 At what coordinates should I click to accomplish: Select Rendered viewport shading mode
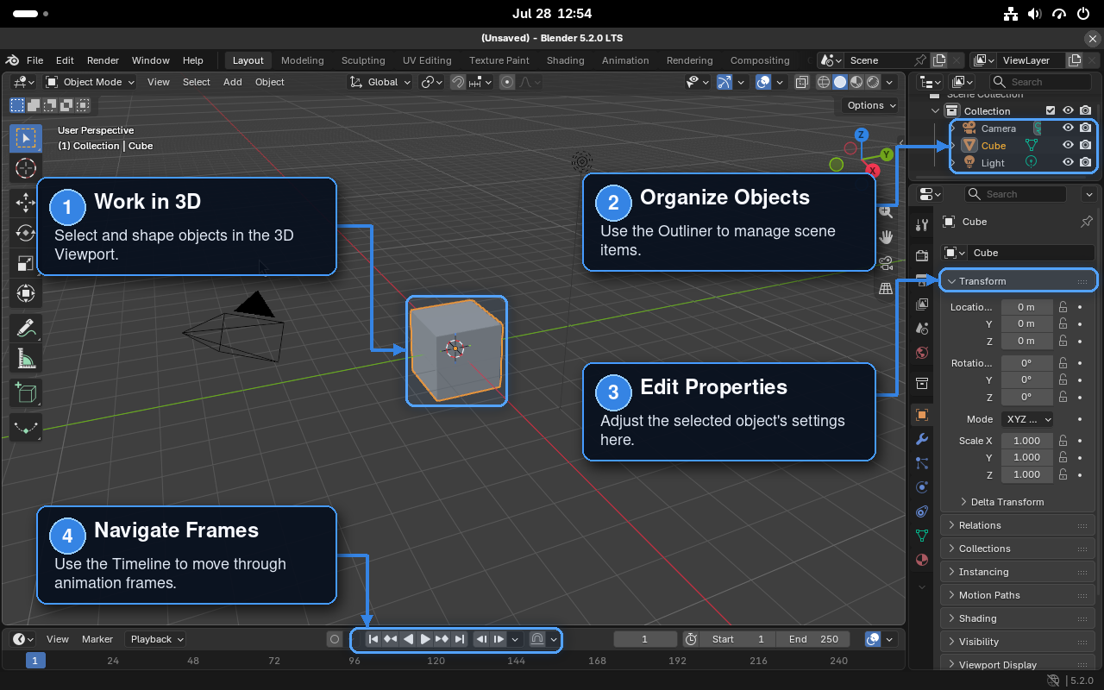(873, 82)
